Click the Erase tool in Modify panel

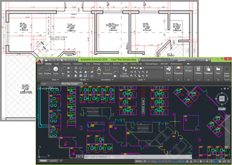point(92,68)
